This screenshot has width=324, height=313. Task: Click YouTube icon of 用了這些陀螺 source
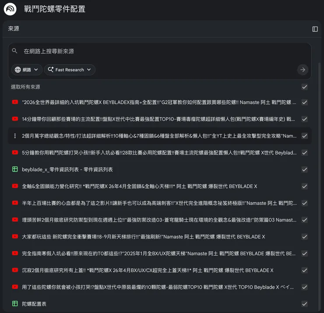(x=15, y=287)
